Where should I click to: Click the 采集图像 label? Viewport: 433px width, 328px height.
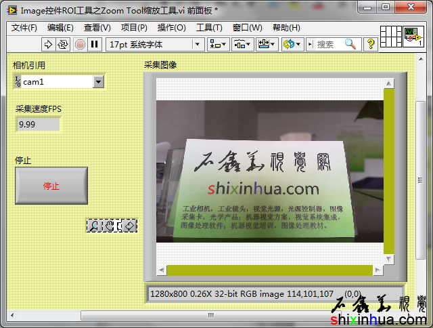coord(160,65)
